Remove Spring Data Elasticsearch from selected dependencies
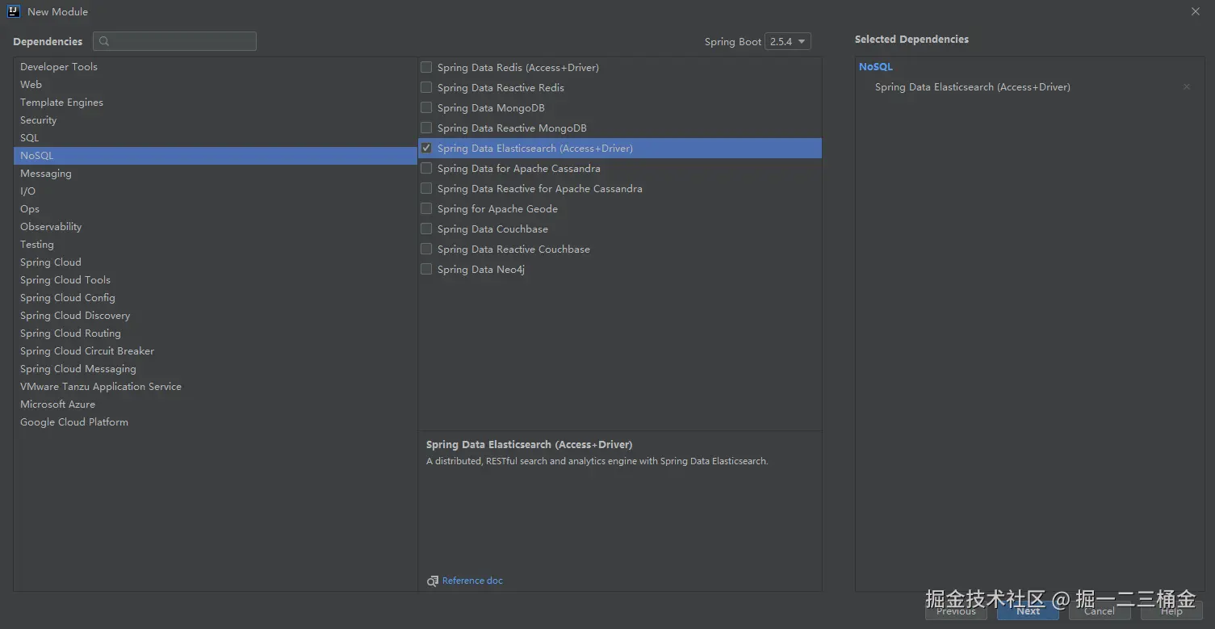The width and height of the screenshot is (1215, 629). [1187, 87]
